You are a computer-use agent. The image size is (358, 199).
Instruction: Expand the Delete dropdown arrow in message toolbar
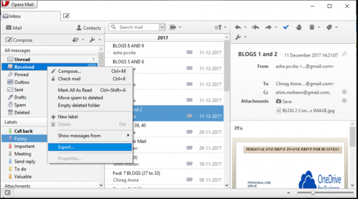[319, 27]
